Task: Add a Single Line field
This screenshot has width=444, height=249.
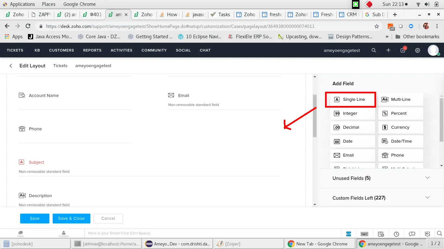Action: click(x=353, y=100)
